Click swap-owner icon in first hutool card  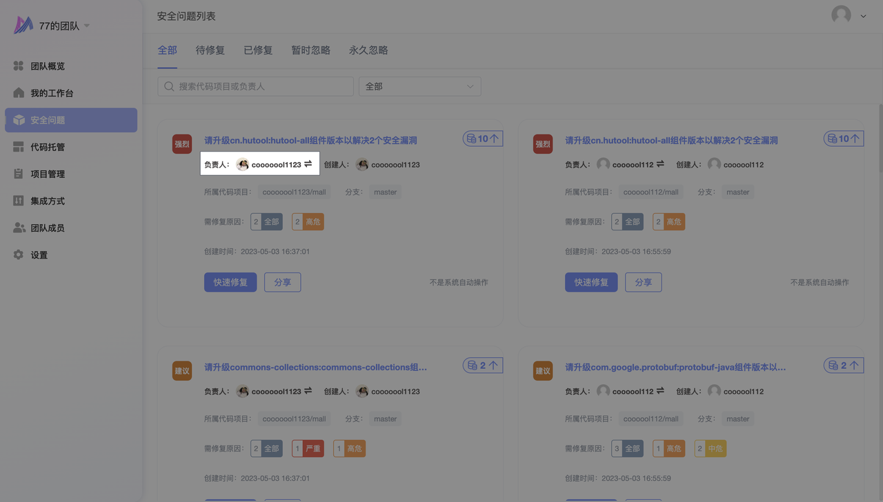(x=308, y=164)
